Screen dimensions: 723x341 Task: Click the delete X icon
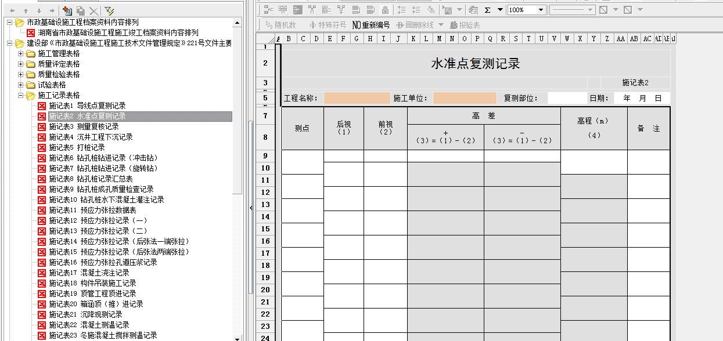(x=93, y=10)
